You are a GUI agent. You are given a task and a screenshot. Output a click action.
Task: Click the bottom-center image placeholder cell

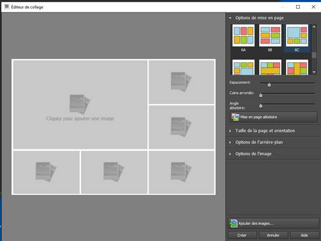[x=114, y=172]
